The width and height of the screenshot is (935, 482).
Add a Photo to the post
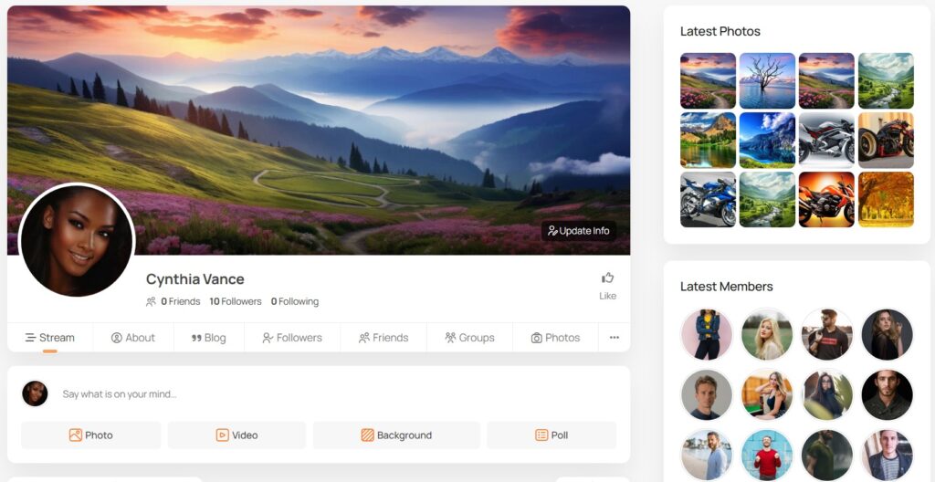click(x=90, y=435)
